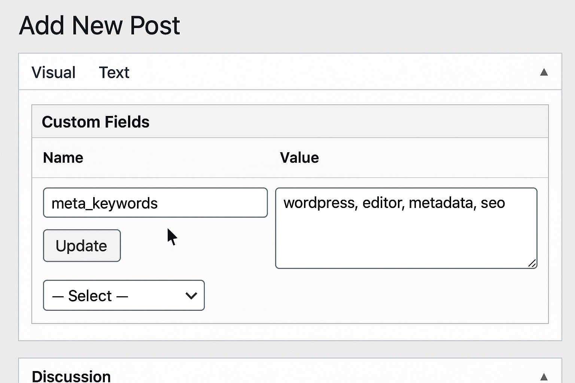Click the meta_keywords name field
The width and height of the screenshot is (575, 383).
(155, 203)
